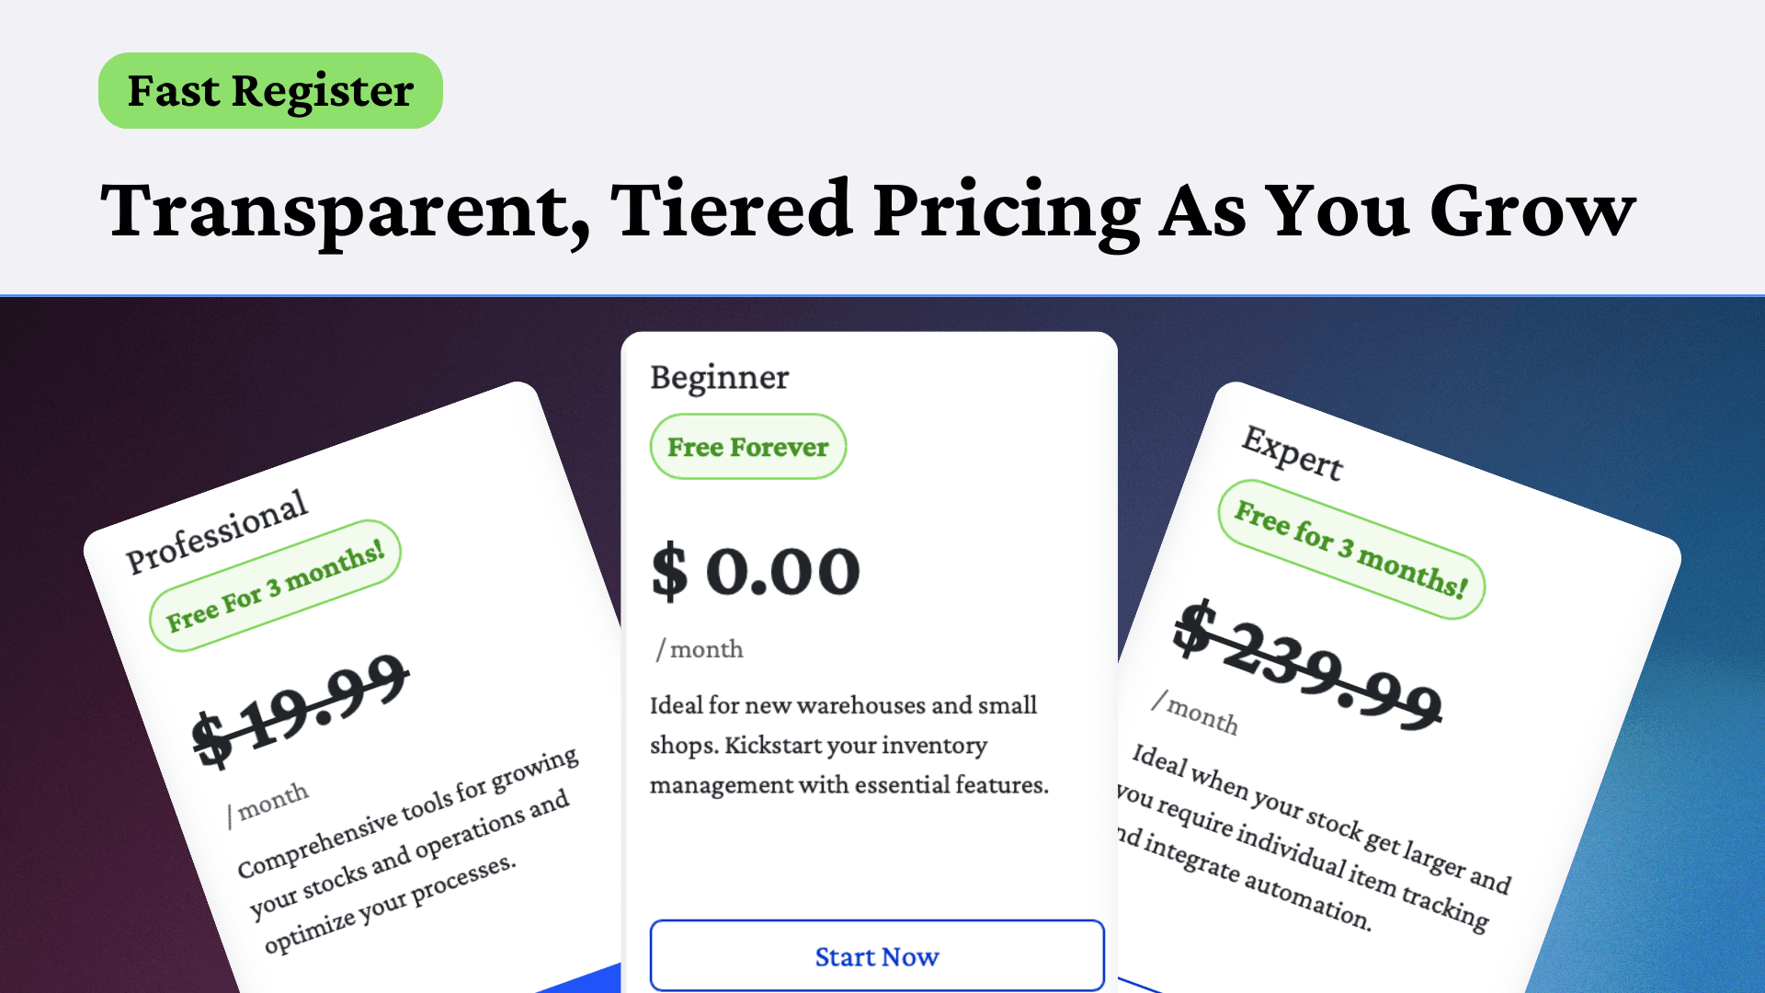Screen dimensions: 1765x993
Task: Click the green Fast Register button
Action: [x=270, y=91]
